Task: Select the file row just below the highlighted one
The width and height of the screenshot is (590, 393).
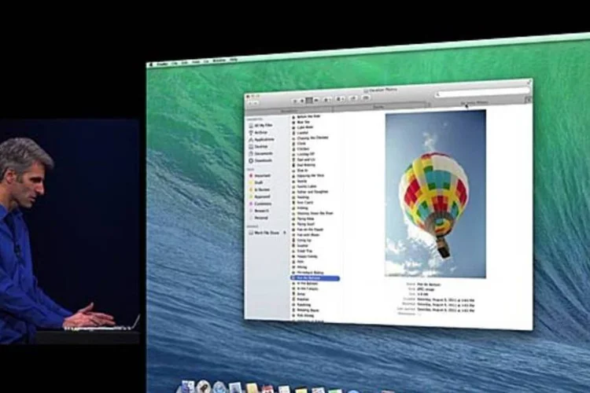Action: coord(305,283)
